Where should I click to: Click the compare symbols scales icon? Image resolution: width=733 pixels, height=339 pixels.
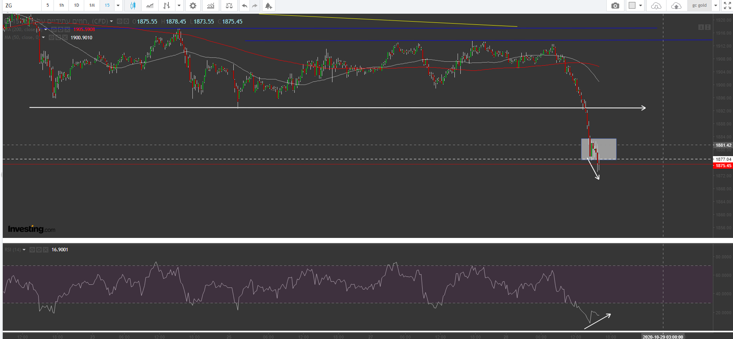[x=229, y=6]
